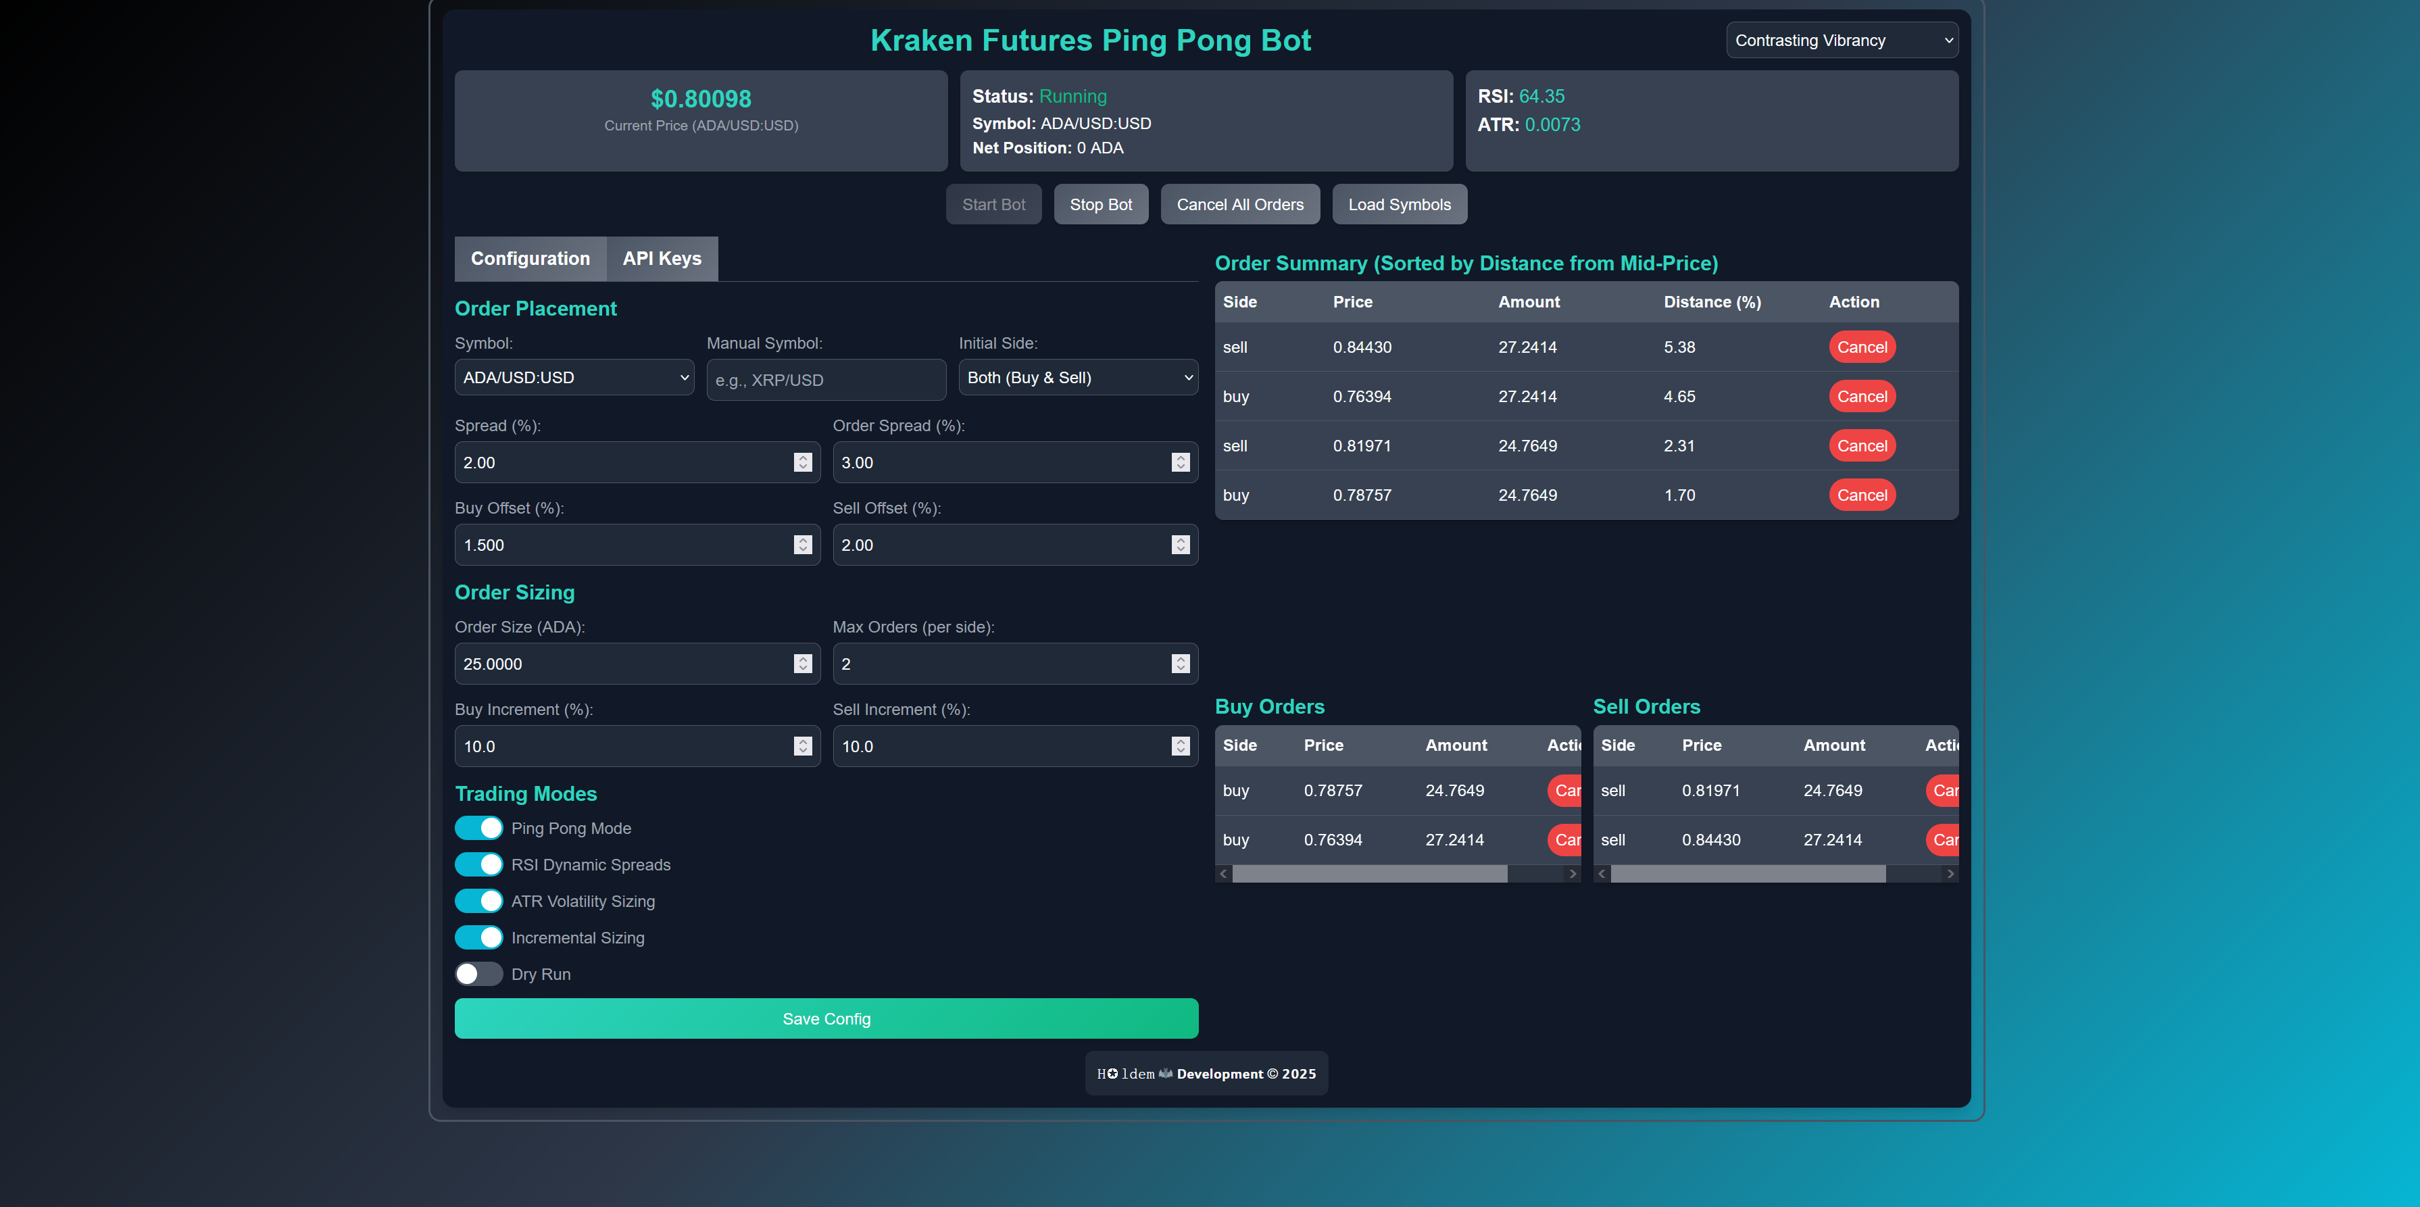Click the Manual Symbol input field
The height and width of the screenshot is (1207, 2420).
[x=826, y=380]
